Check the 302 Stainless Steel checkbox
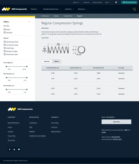This screenshot has width=139, height=164. (5, 42)
